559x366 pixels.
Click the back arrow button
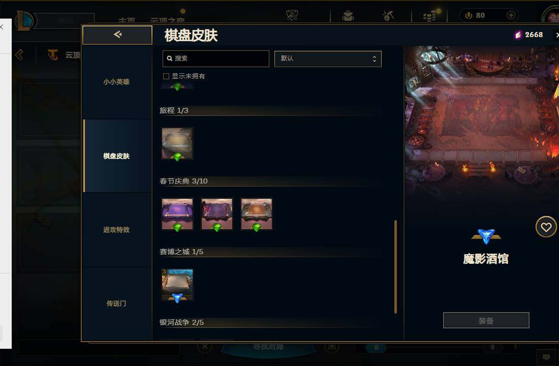(x=117, y=35)
